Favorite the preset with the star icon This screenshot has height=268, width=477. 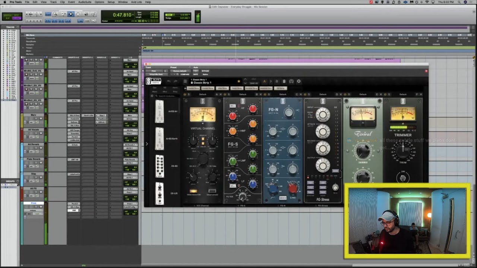239,81
